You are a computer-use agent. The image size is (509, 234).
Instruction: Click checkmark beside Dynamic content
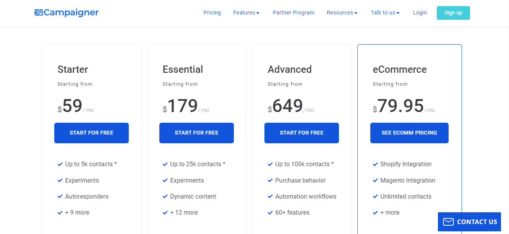[x=165, y=197]
